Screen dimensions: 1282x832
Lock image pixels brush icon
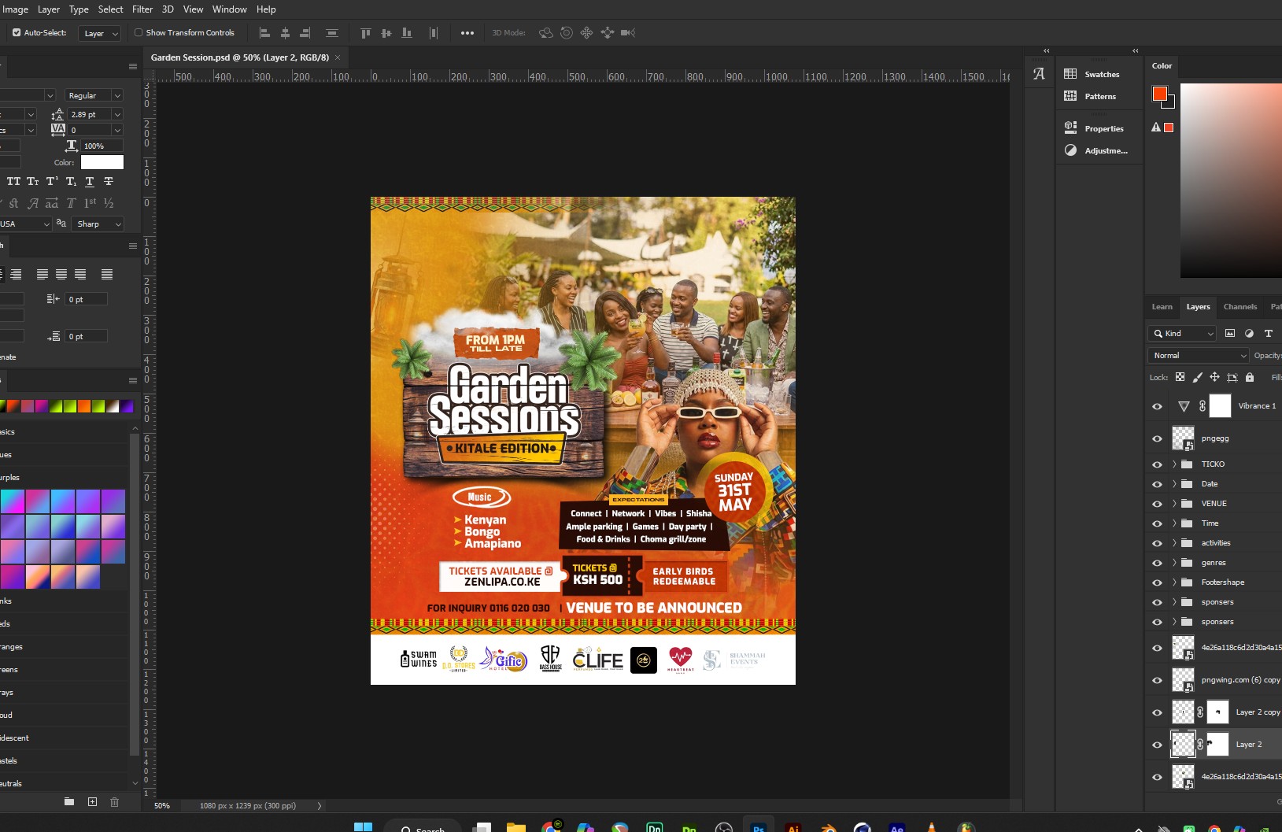[1197, 378]
